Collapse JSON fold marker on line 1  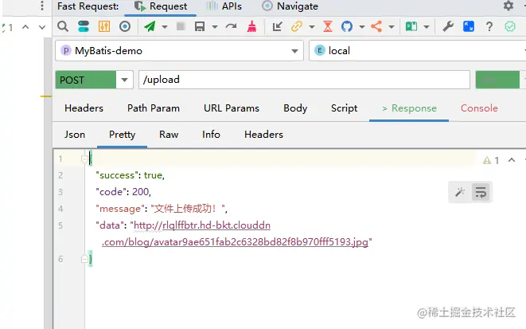tap(84, 159)
